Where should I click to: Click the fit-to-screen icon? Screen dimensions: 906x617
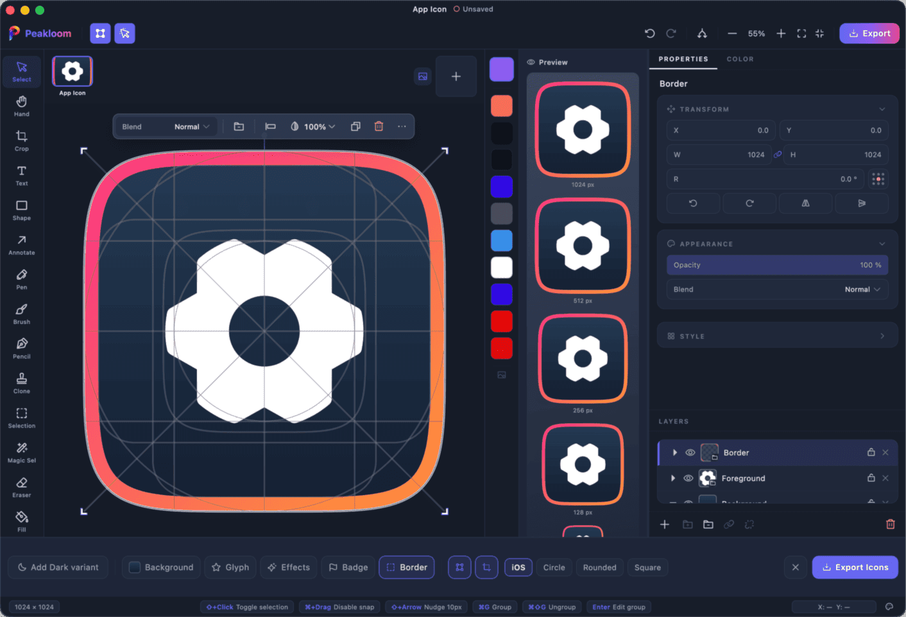[x=801, y=33]
